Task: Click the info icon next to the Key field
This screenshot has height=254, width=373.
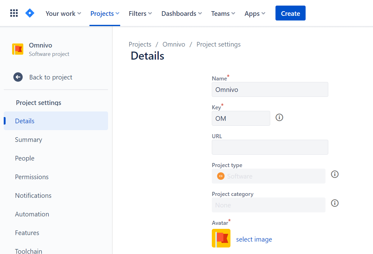Action: pyautogui.click(x=279, y=117)
